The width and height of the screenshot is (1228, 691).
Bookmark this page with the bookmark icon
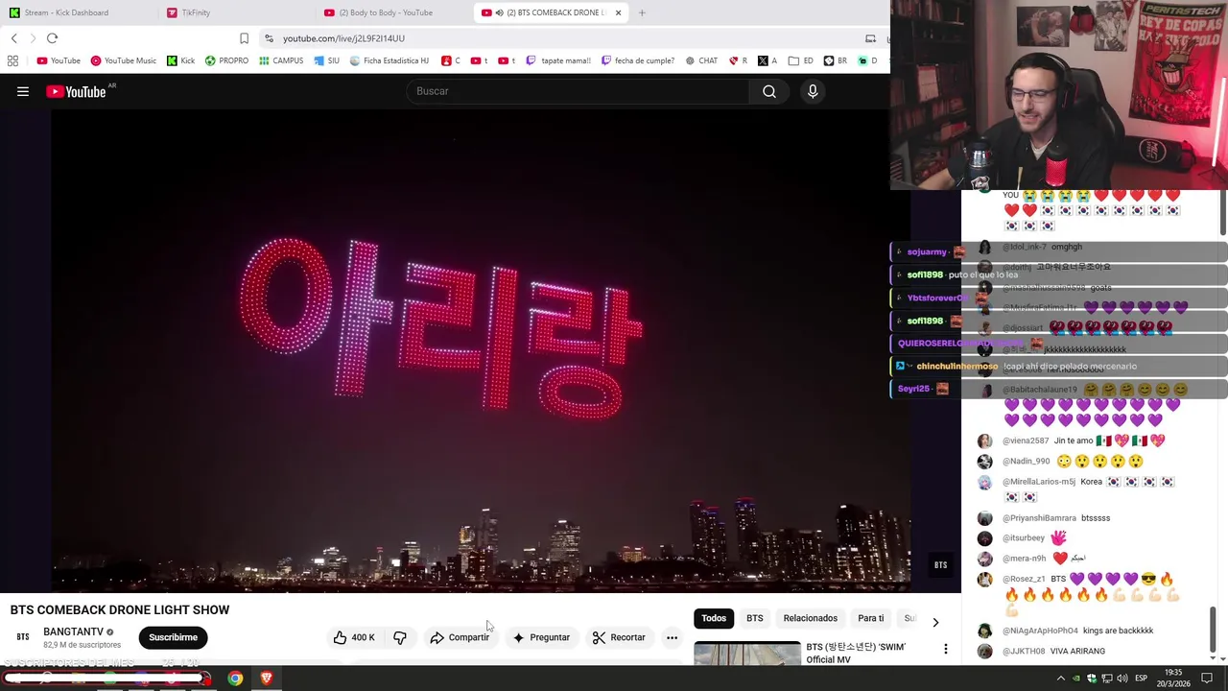[244, 38]
